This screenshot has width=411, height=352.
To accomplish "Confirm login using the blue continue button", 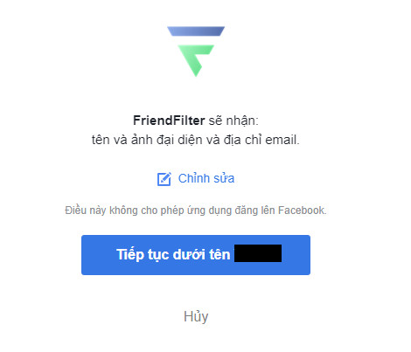I will (x=196, y=255).
